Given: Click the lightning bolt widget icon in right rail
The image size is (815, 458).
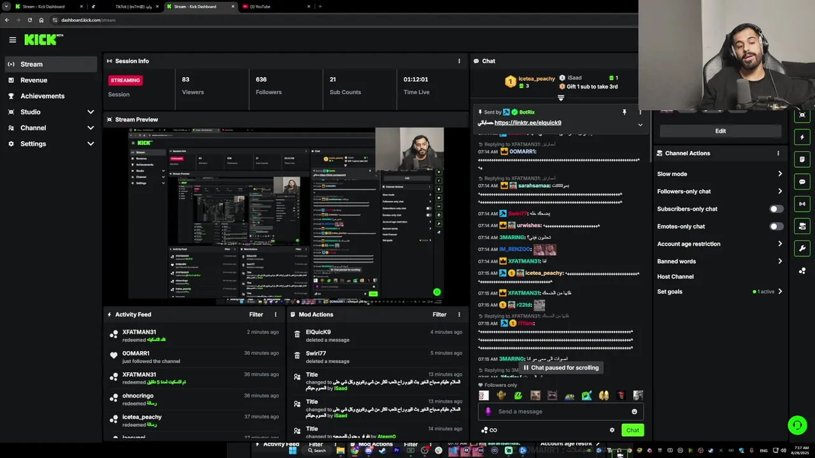Looking at the screenshot, I should (802, 137).
